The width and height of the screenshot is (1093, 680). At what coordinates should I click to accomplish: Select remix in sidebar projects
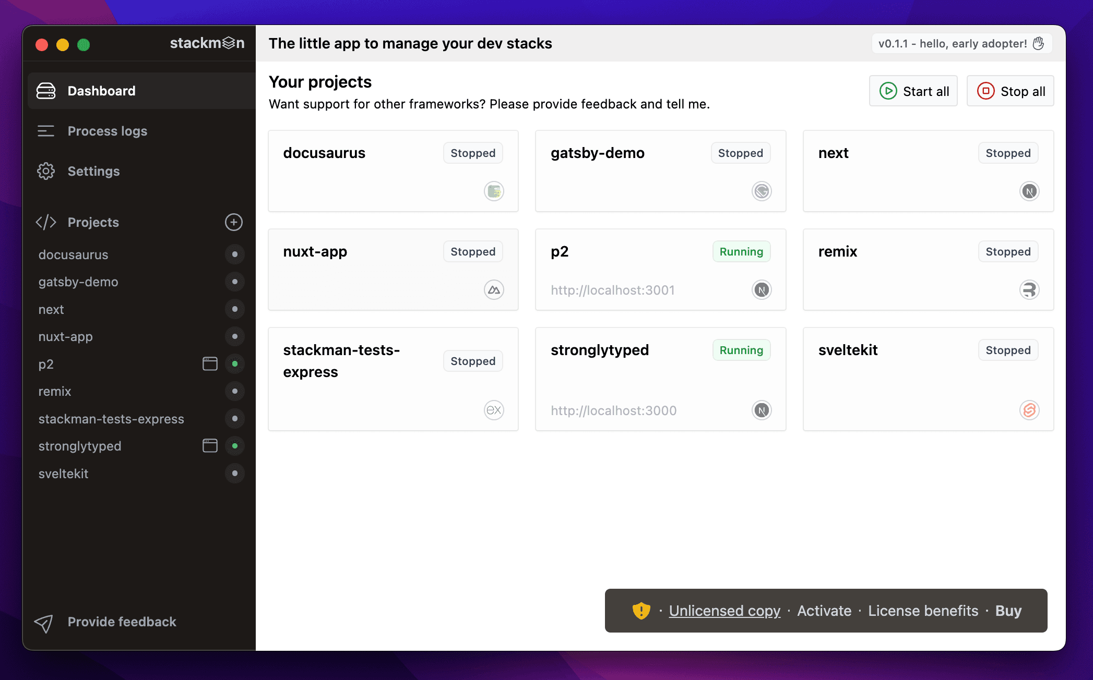tap(55, 391)
